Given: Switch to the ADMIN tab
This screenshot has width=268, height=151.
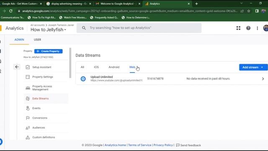Looking at the screenshot, I should (x=19, y=39).
